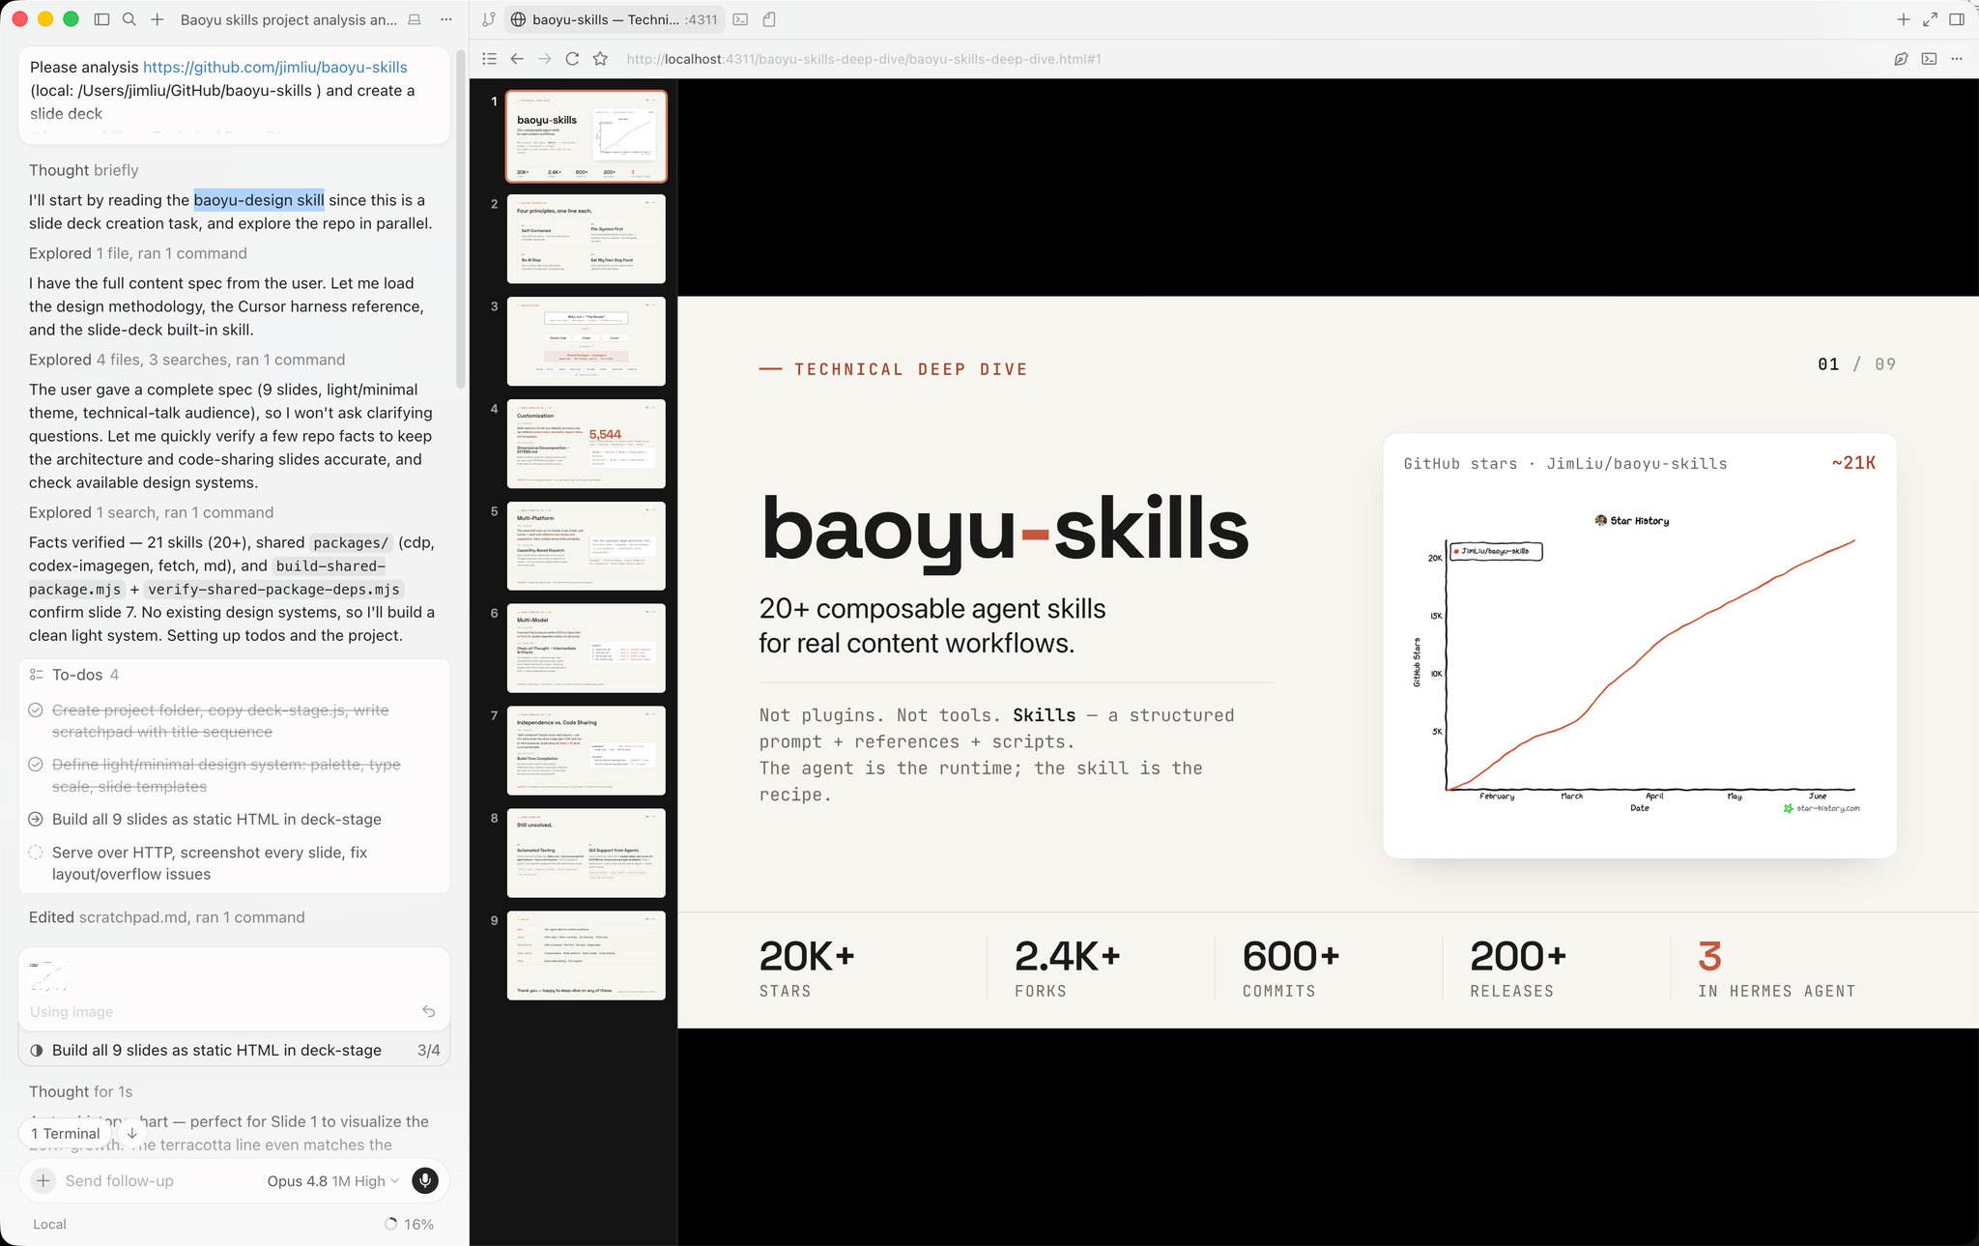Expand the preview pane to fullscreen

1930,19
